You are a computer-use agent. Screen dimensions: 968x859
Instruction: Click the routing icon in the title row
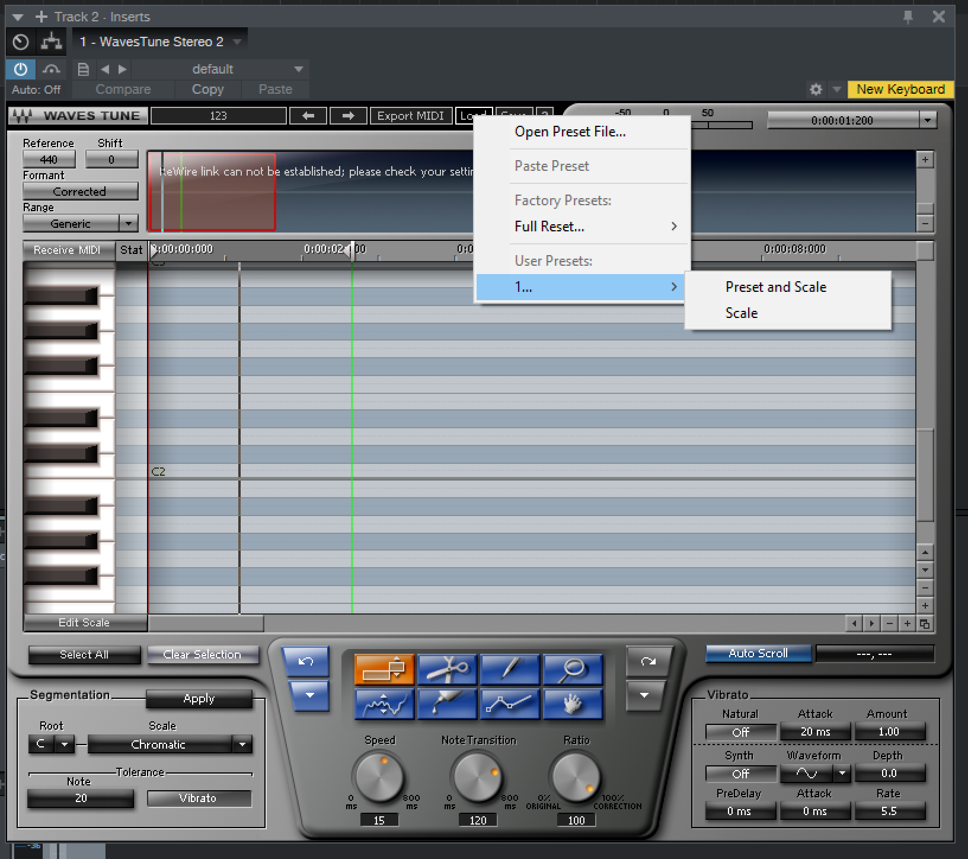click(52, 42)
